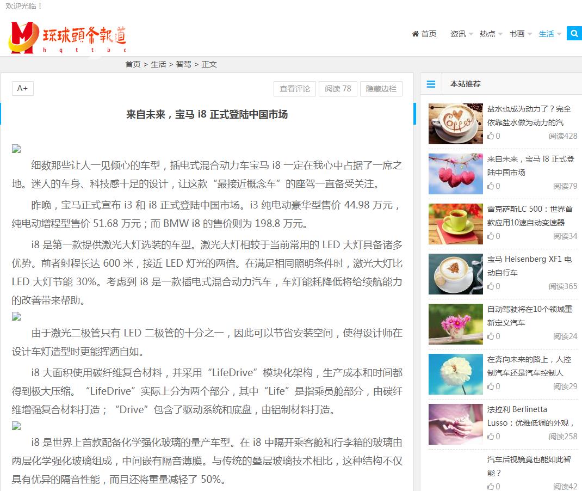582x491 pixels.
Task: Open article 盐水也成为动力了？
Action: pyautogui.click(x=529, y=115)
